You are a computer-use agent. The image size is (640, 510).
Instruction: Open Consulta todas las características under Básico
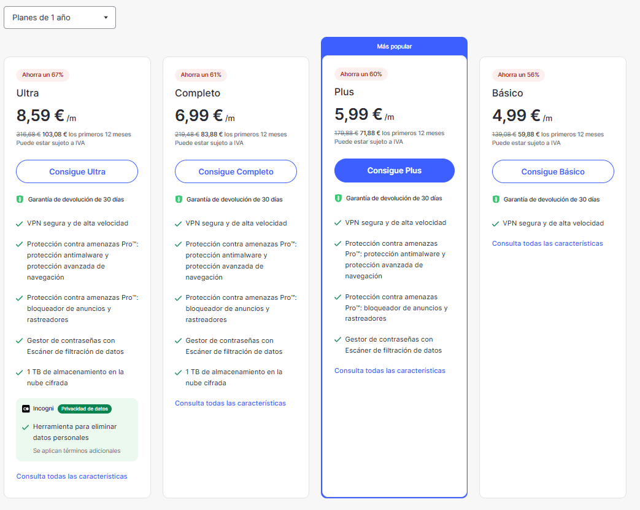(x=547, y=243)
